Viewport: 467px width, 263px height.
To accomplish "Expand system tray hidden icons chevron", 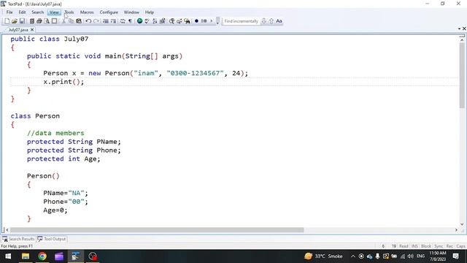I will click(353, 256).
